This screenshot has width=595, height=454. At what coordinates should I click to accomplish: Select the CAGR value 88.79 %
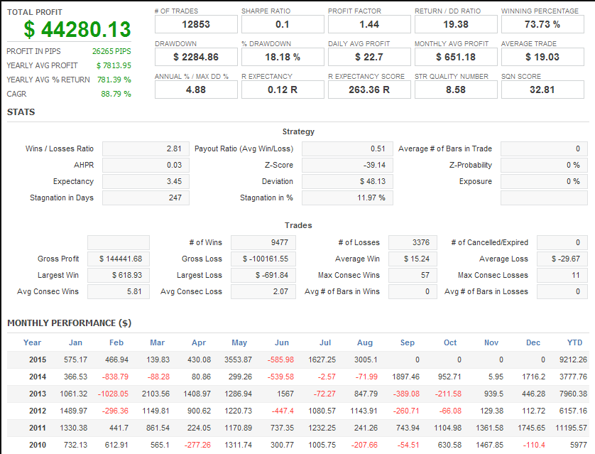(116, 94)
